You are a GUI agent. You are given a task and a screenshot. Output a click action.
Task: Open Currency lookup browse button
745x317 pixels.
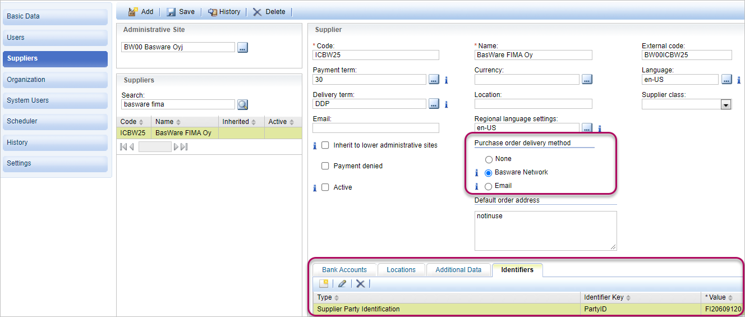[x=587, y=80]
